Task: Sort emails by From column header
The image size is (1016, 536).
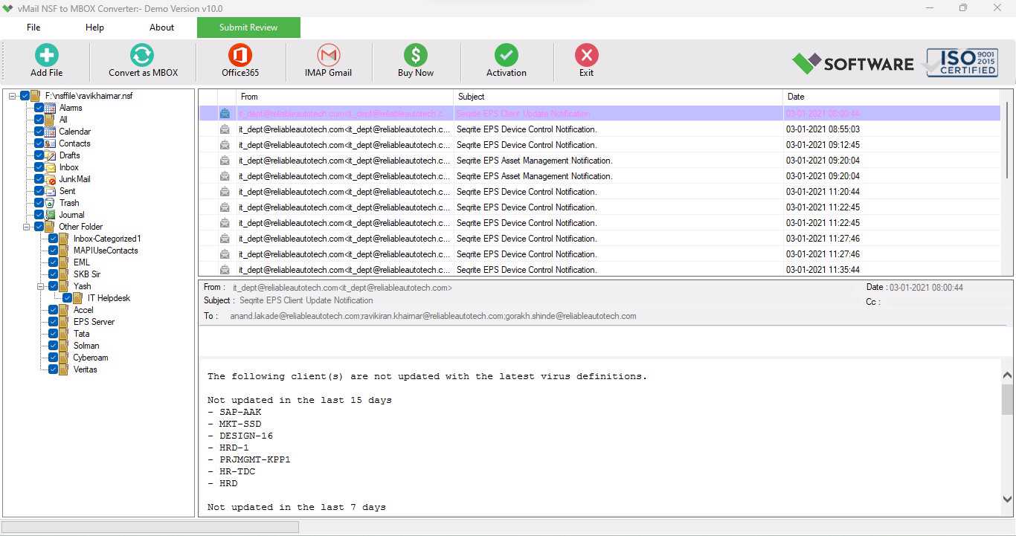Action: click(344, 97)
